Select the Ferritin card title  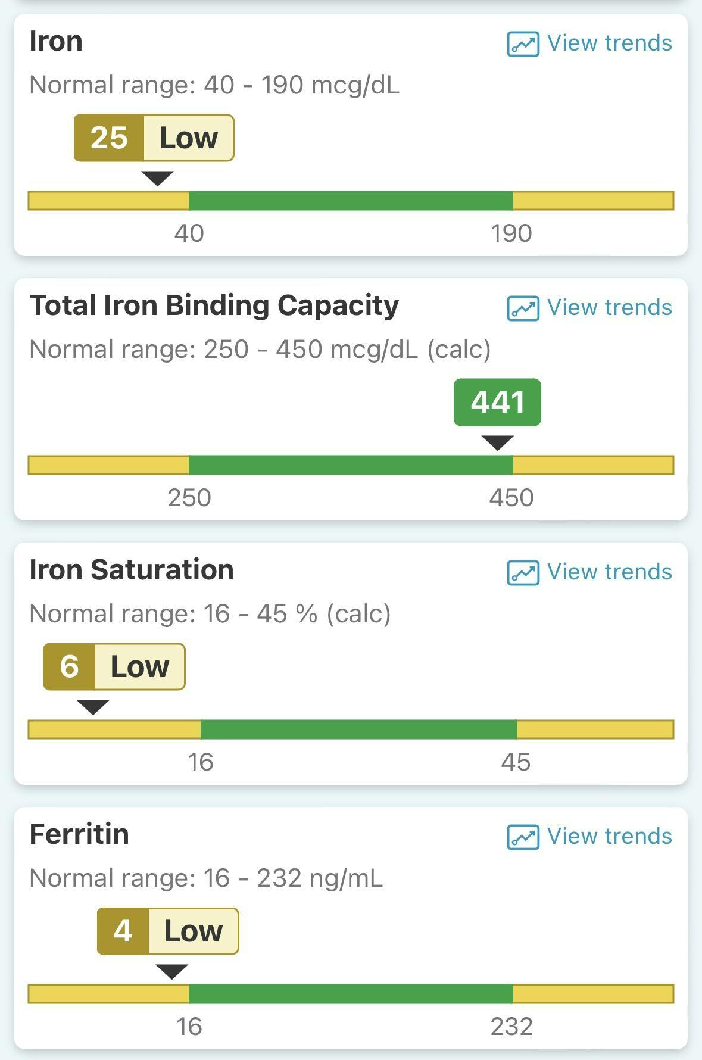pyautogui.click(x=79, y=834)
